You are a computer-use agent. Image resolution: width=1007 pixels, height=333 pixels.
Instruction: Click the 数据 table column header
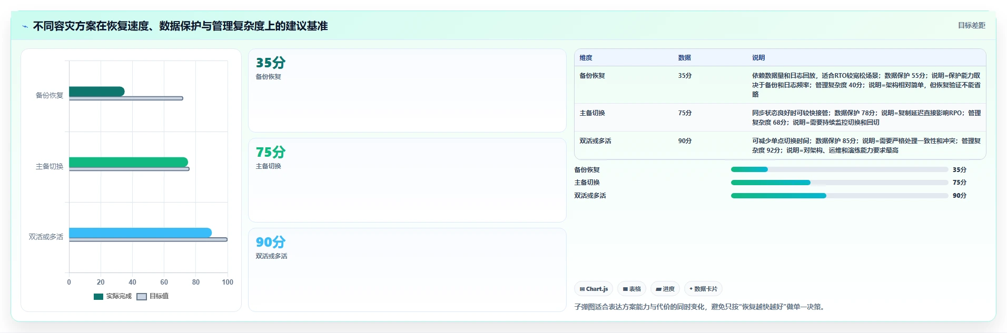click(x=685, y=58)
